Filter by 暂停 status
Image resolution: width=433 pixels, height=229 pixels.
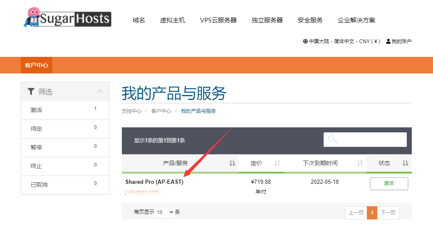pyautogui.click(x=65, y=148)
